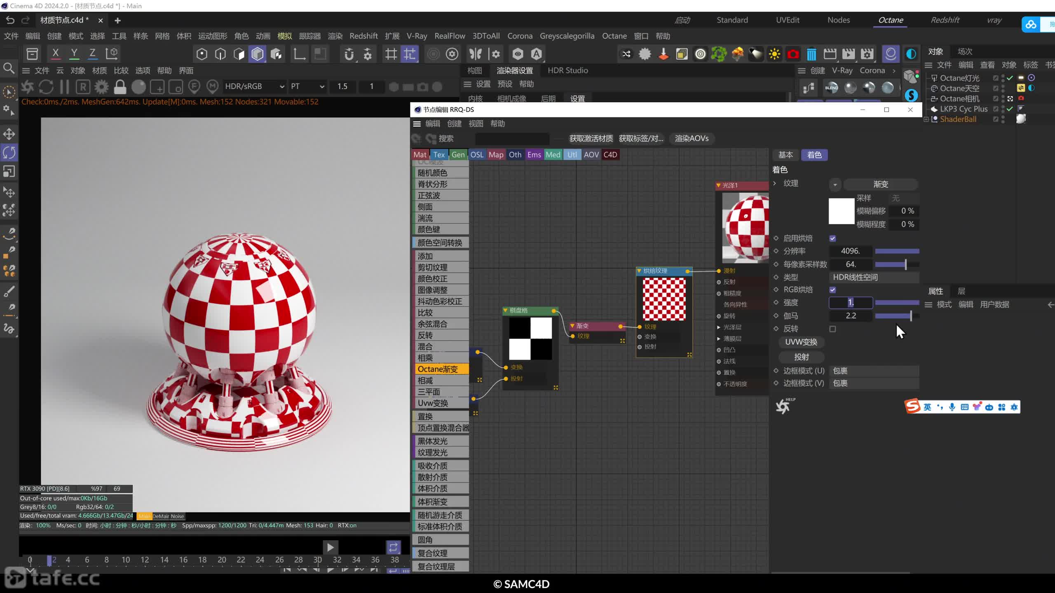Toggle the Gen node filter
This screenshot has height=593, width=1055.
pyautogui.click(x=458, y=155)
